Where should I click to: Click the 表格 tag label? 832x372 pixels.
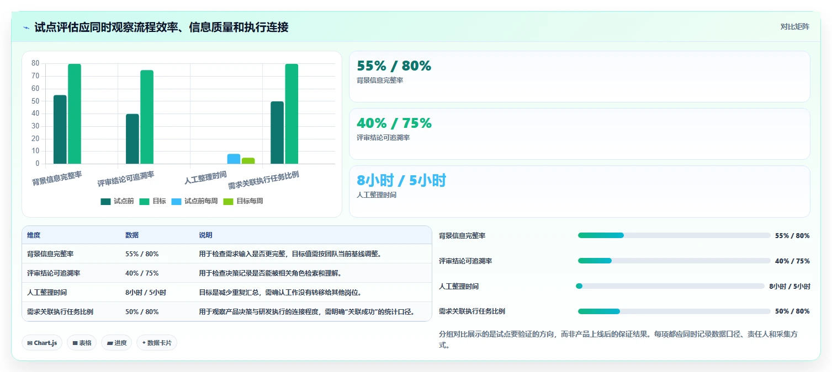[x=85, y=343]
